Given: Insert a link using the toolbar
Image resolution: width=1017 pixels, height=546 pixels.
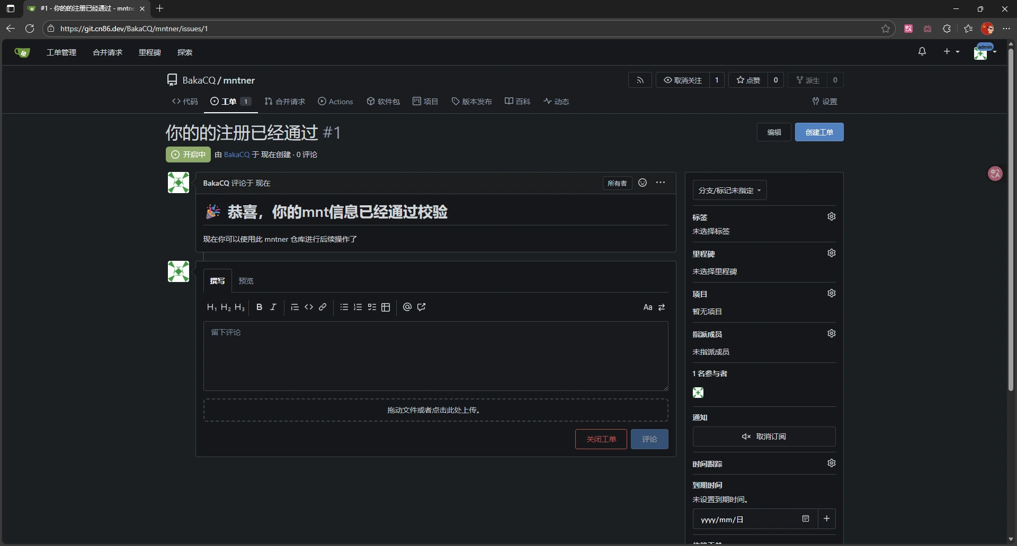Looking at the screenshot, I should coord(323,307).
